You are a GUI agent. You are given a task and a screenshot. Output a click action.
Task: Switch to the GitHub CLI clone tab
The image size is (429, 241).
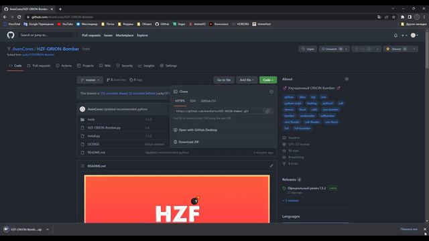(x=208, y=101)
